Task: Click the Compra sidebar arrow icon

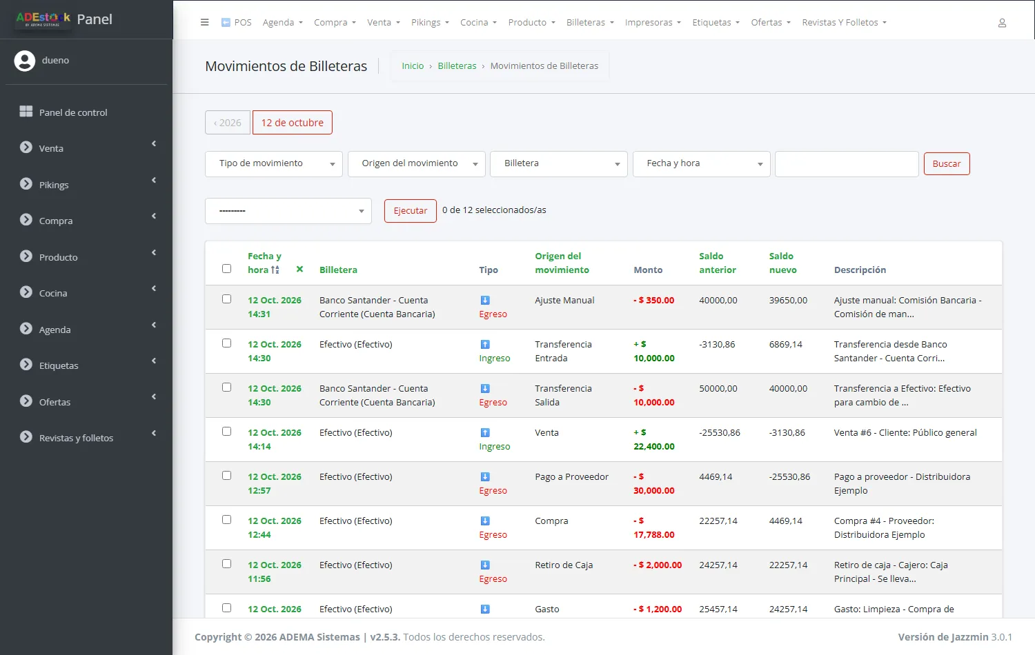Action: 26,220
